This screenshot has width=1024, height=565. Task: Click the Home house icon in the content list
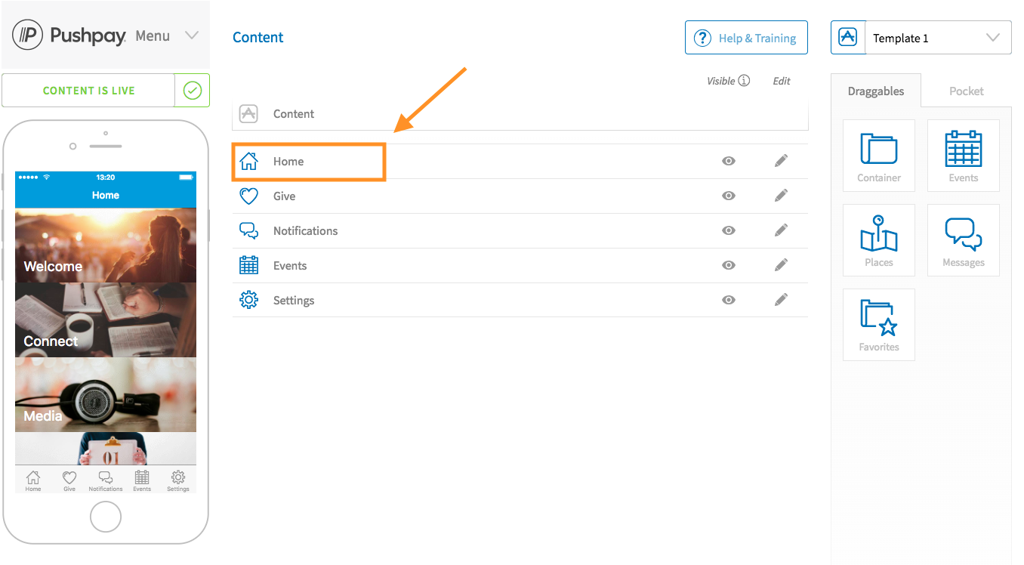(x=248, y=161)
